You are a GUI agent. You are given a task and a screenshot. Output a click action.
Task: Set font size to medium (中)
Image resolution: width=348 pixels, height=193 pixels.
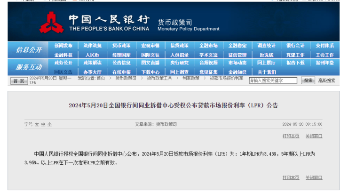tap(43, 124)
